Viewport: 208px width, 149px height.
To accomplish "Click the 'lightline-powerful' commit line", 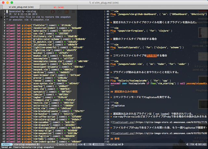I will [45, 48].
